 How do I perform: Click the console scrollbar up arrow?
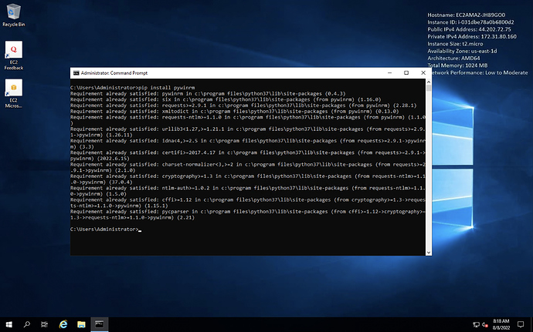click(429, 82)
